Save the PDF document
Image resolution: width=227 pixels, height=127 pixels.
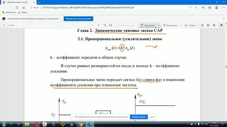(x=208, y=25)
